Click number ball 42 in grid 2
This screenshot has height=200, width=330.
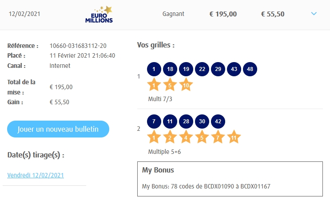tap(218, 122)
